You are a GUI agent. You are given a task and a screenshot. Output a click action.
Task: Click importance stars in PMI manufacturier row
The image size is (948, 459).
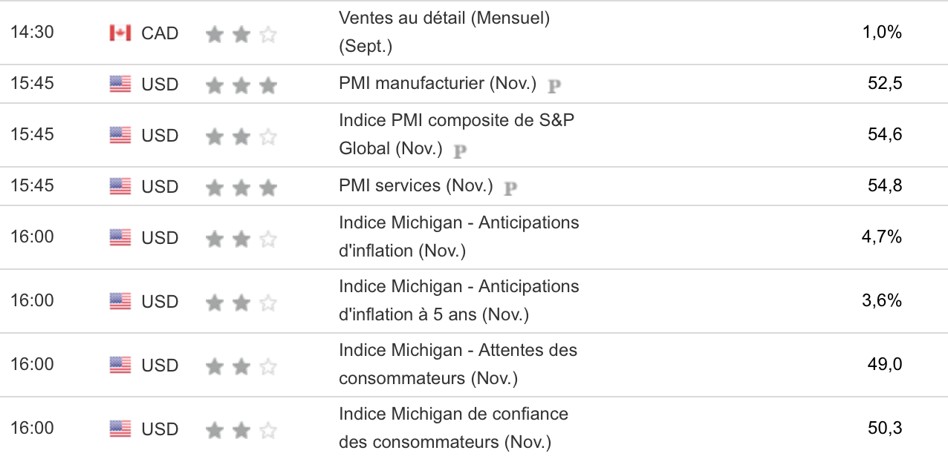tap(241, 85)
